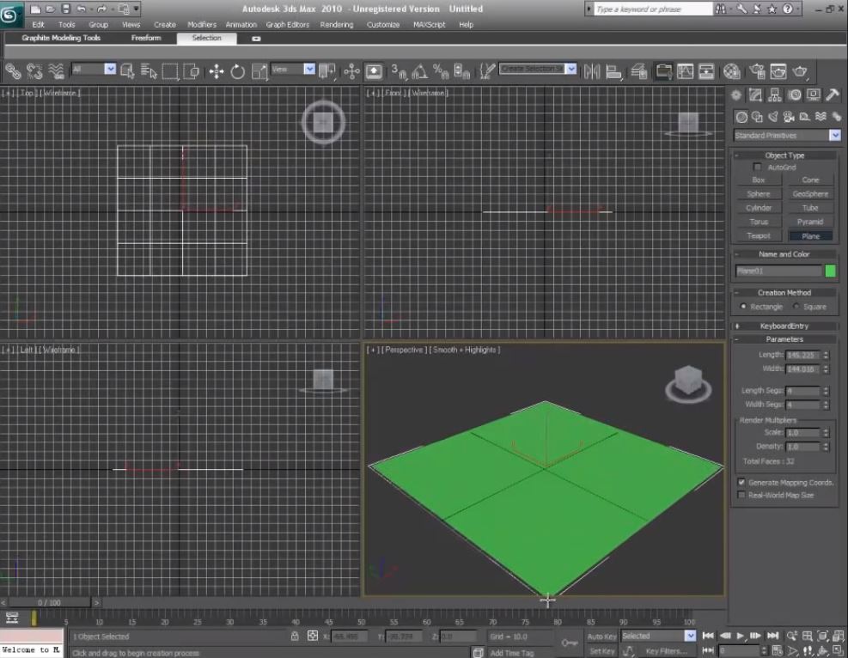Image resolution: width=848 pixels, height=658 pixels.
Task: Click the Unlink Selection tool
Action: (x=34, y=71)
